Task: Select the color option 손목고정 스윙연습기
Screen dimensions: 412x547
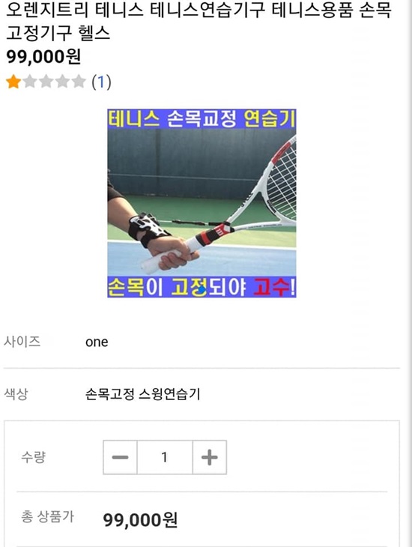Action: (142, 394)
